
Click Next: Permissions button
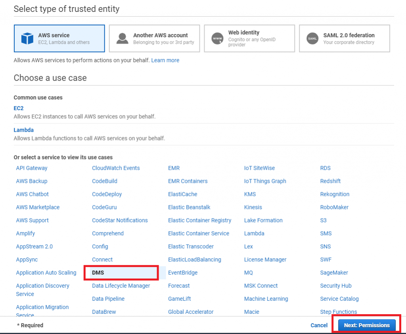click(367, 325)
